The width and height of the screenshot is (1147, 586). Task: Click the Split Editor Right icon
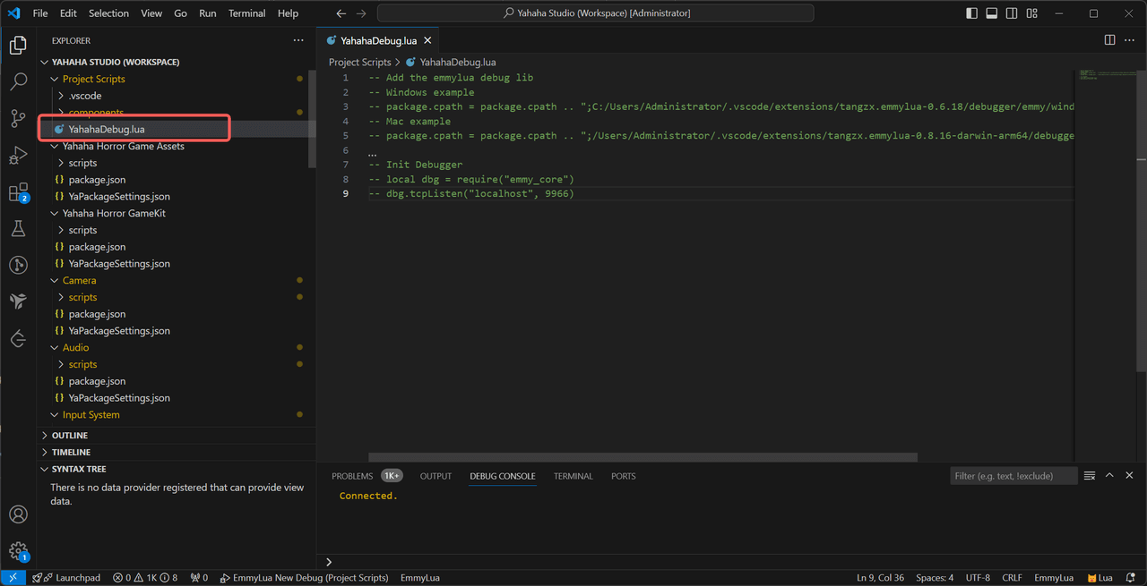pos(1109,40)
